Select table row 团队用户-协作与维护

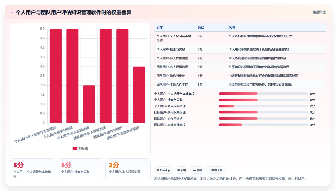240,76
